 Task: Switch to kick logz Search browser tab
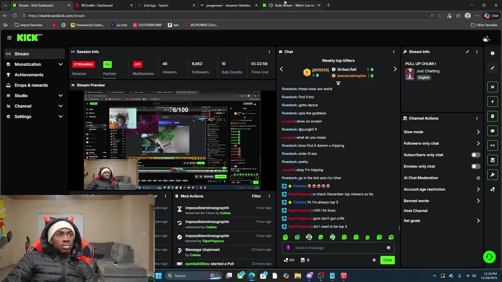[167, 5]
